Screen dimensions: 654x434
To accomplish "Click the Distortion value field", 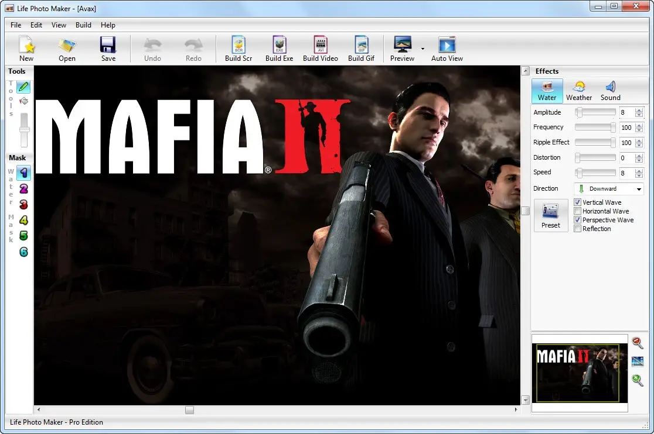I will [x=626, y=158].
